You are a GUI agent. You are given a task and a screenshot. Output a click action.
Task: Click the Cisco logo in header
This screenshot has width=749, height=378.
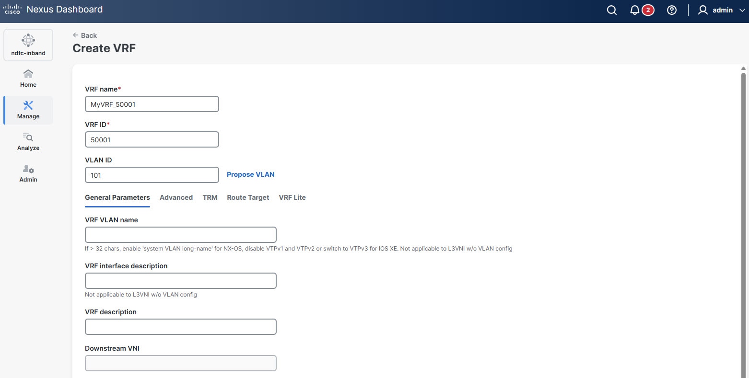coord(12,9)
